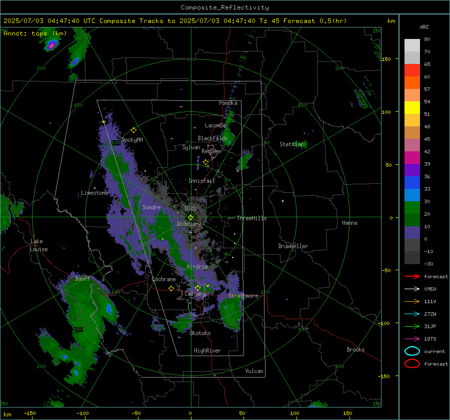The width and height of the screenshot is (450, 420).
Task: Click the Composite_Reflectivity title
Action: click(224, 7)
